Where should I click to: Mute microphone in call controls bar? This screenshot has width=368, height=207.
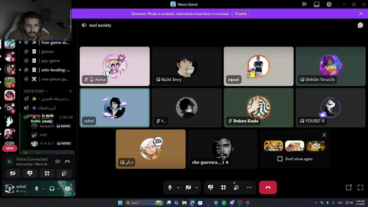coord(170,187)
